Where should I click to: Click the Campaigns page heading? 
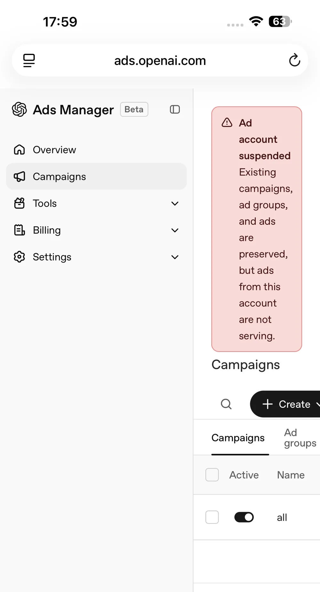[246, 365]
